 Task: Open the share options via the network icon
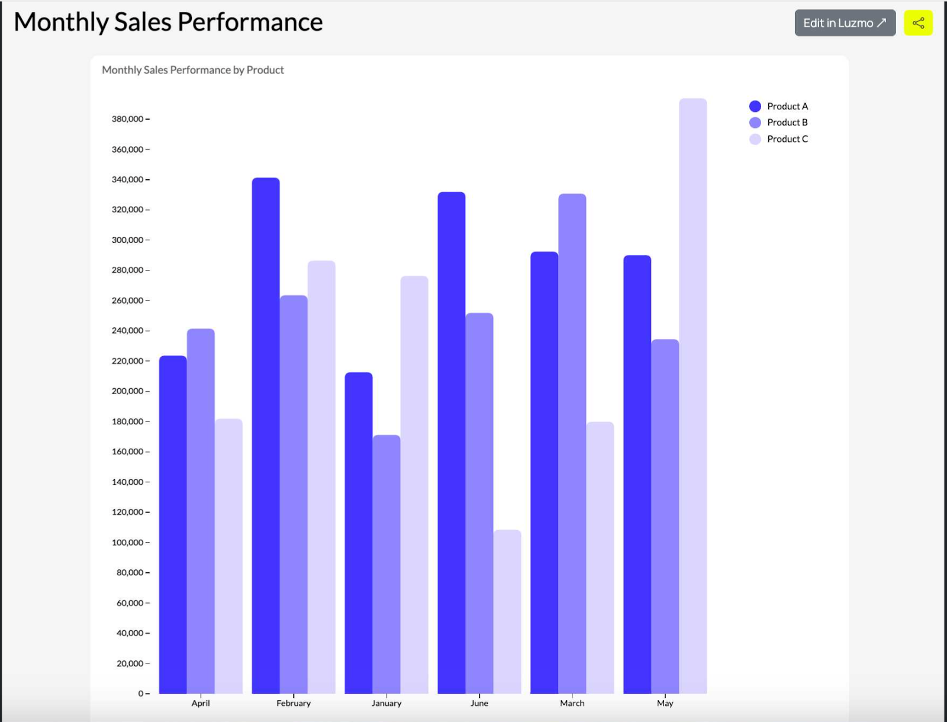coord(920,22)
